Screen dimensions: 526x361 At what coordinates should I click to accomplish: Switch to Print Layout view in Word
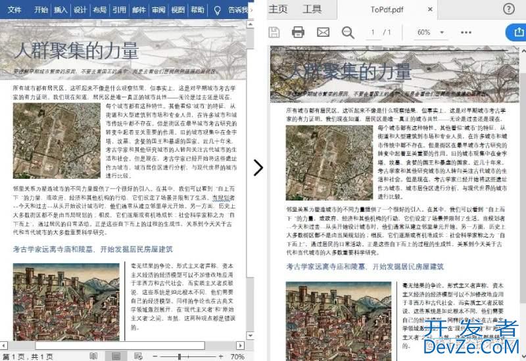point(115,356)
